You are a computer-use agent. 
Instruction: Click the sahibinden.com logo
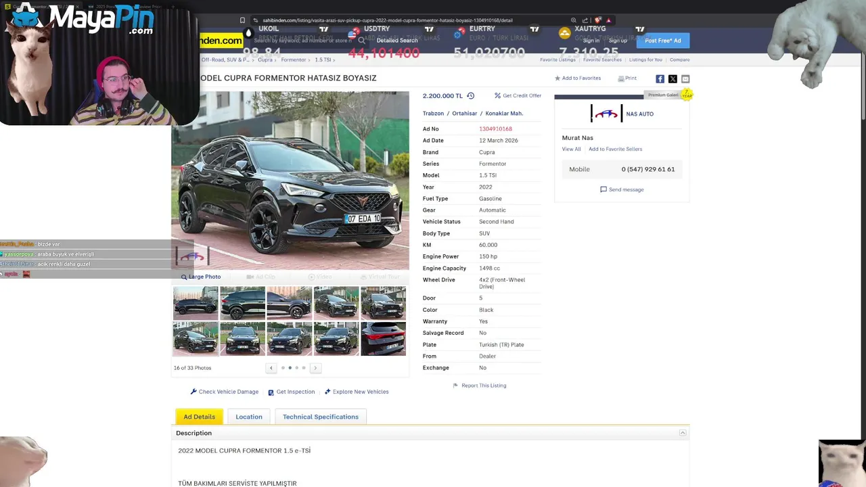tap(221, 41)
